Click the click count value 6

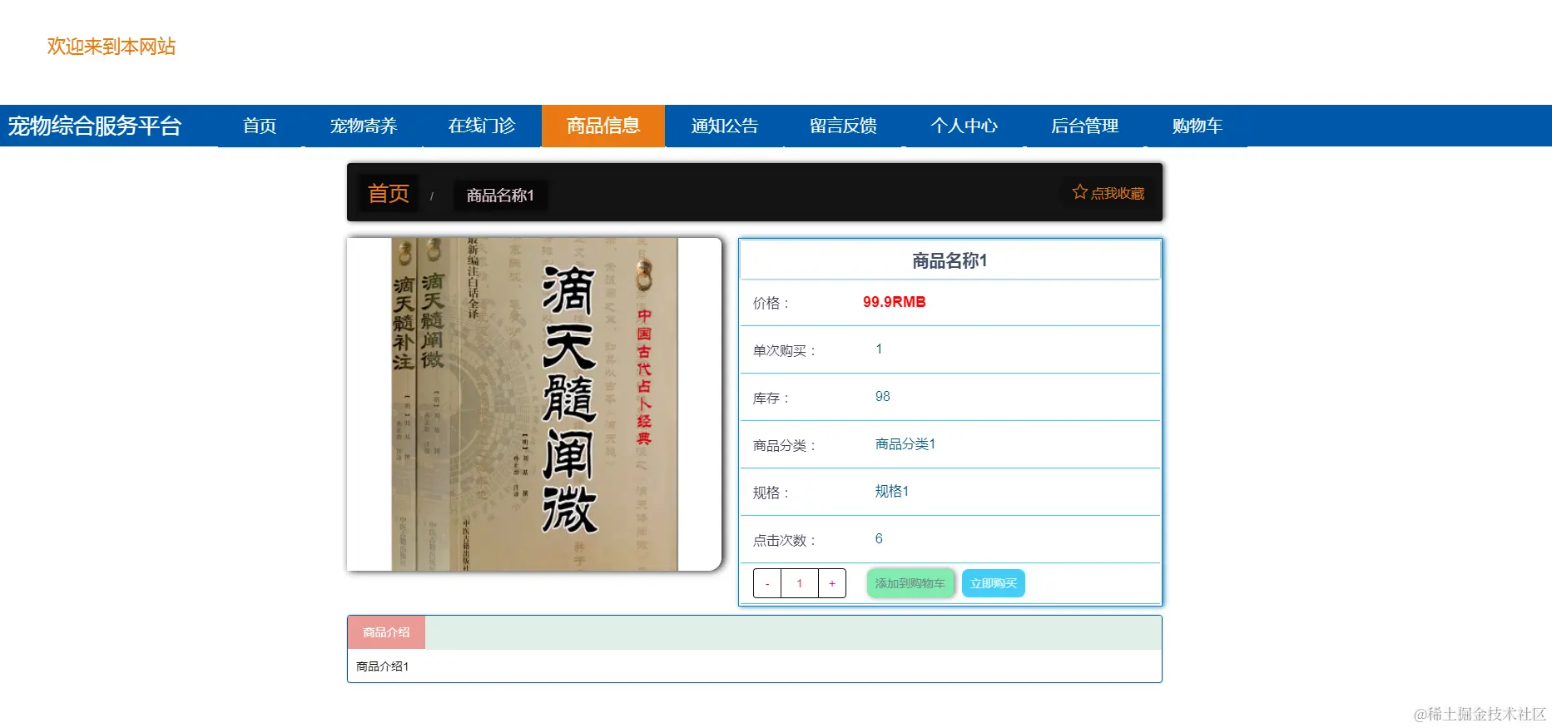click(x=879, y=539)
